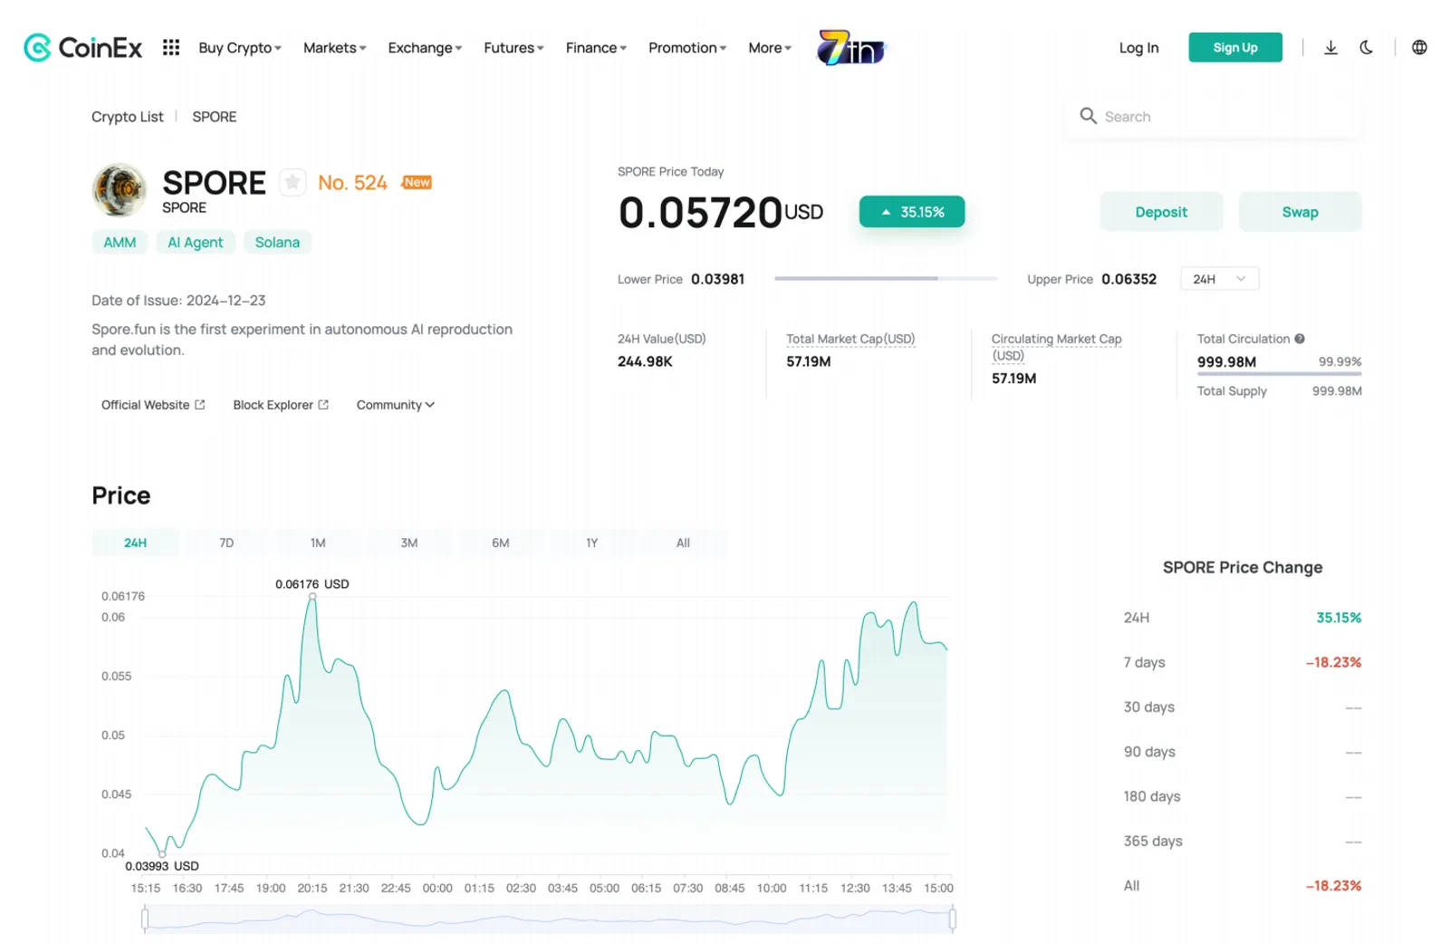Click the left chart range slider handle
This screenshot has width=1449, height=944.
pyautogui.click(x=145, y=920)
